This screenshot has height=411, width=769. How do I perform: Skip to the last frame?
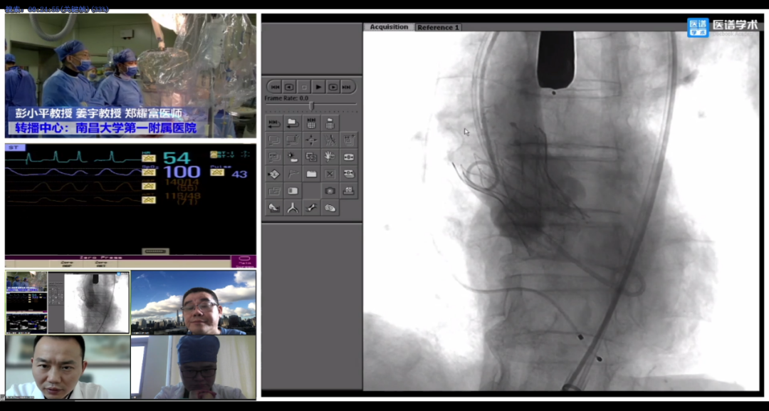point(347,87)
